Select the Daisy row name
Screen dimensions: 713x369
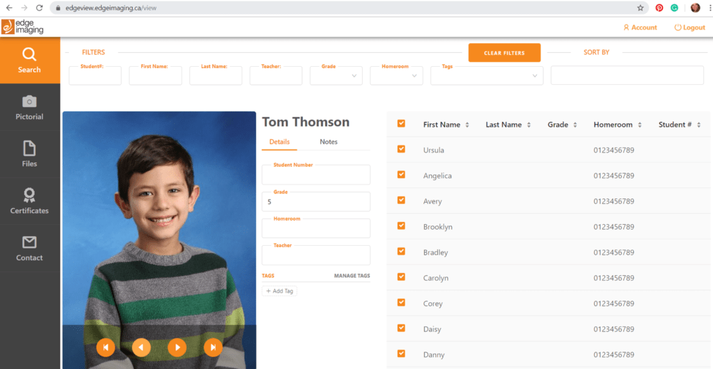coord(432,329)
